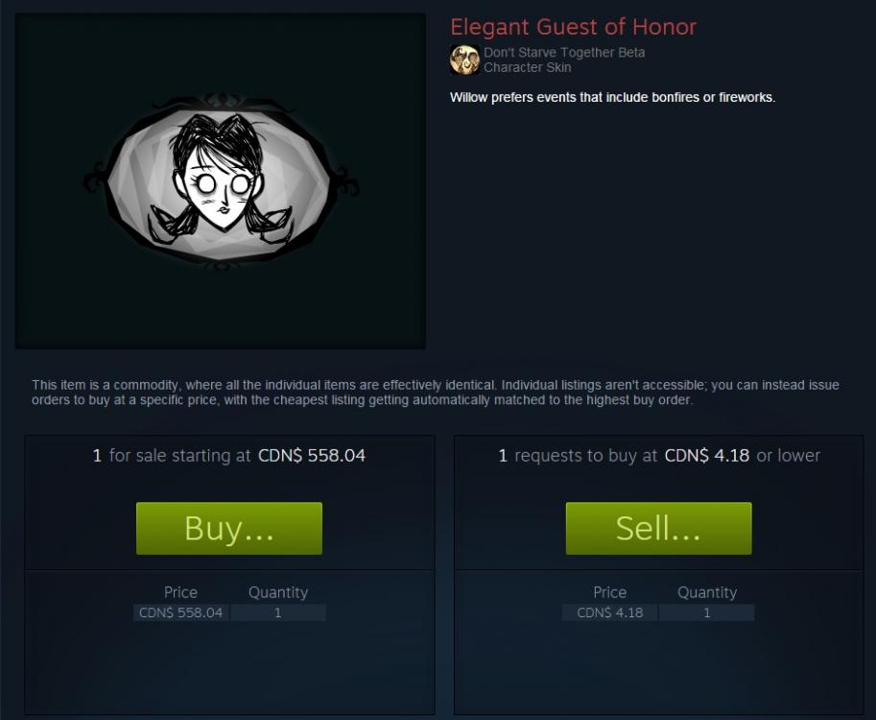Click the Don't Starve Together Beta label

(x=564, y=53)
